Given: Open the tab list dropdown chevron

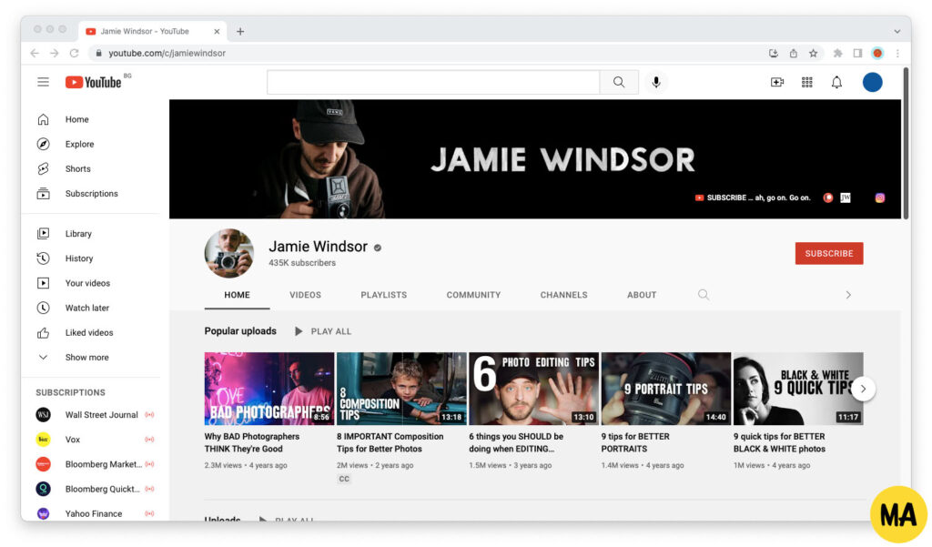Looking at the screenshot, I should click(897, 32).
